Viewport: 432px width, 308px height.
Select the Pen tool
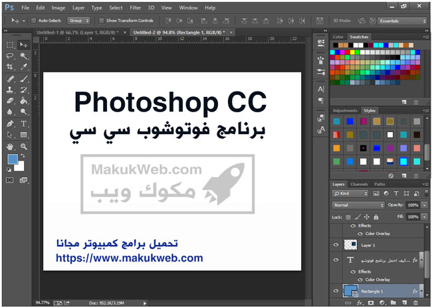click(10, 123)
